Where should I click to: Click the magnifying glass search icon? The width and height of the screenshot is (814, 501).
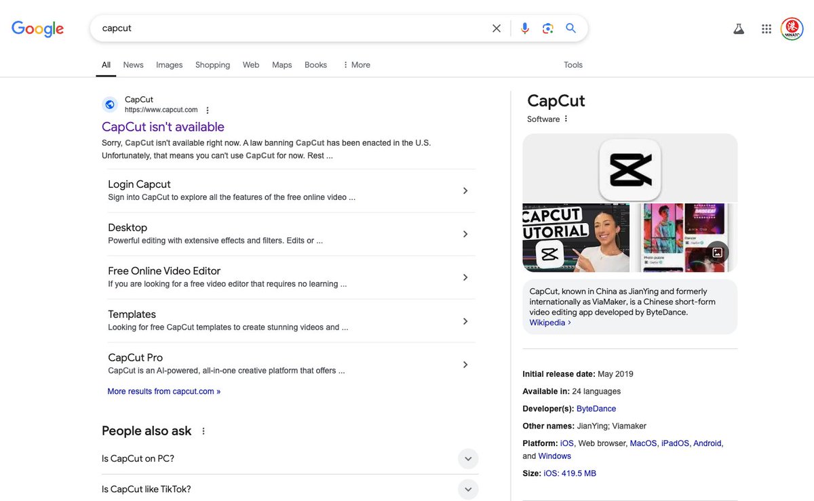click(x=571, y=28)
